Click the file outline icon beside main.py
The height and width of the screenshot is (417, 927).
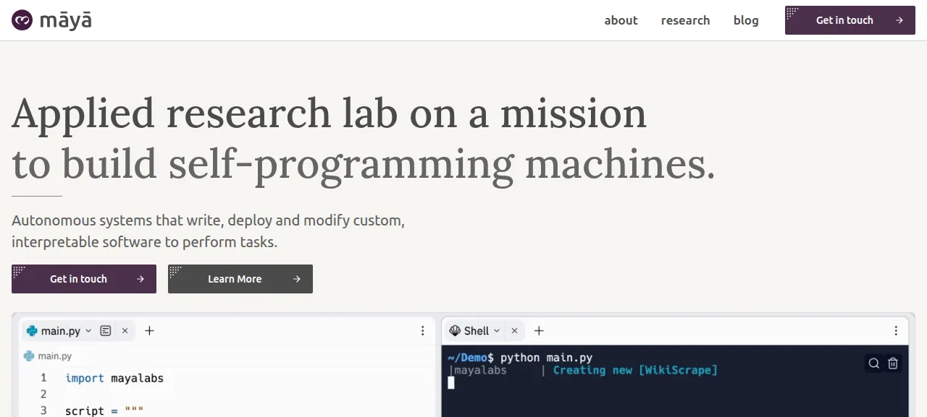[106, 331]
